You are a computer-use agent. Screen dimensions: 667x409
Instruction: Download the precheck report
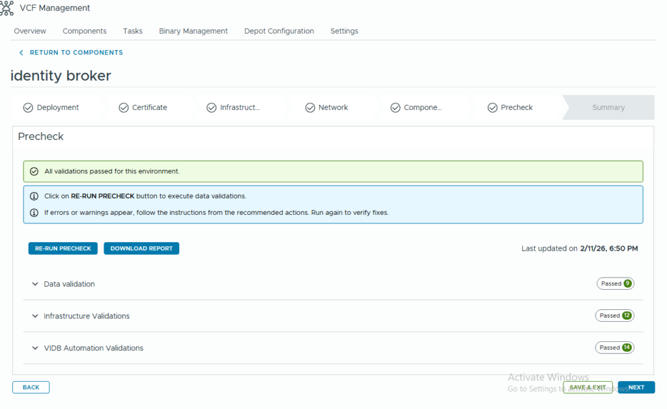141,249
